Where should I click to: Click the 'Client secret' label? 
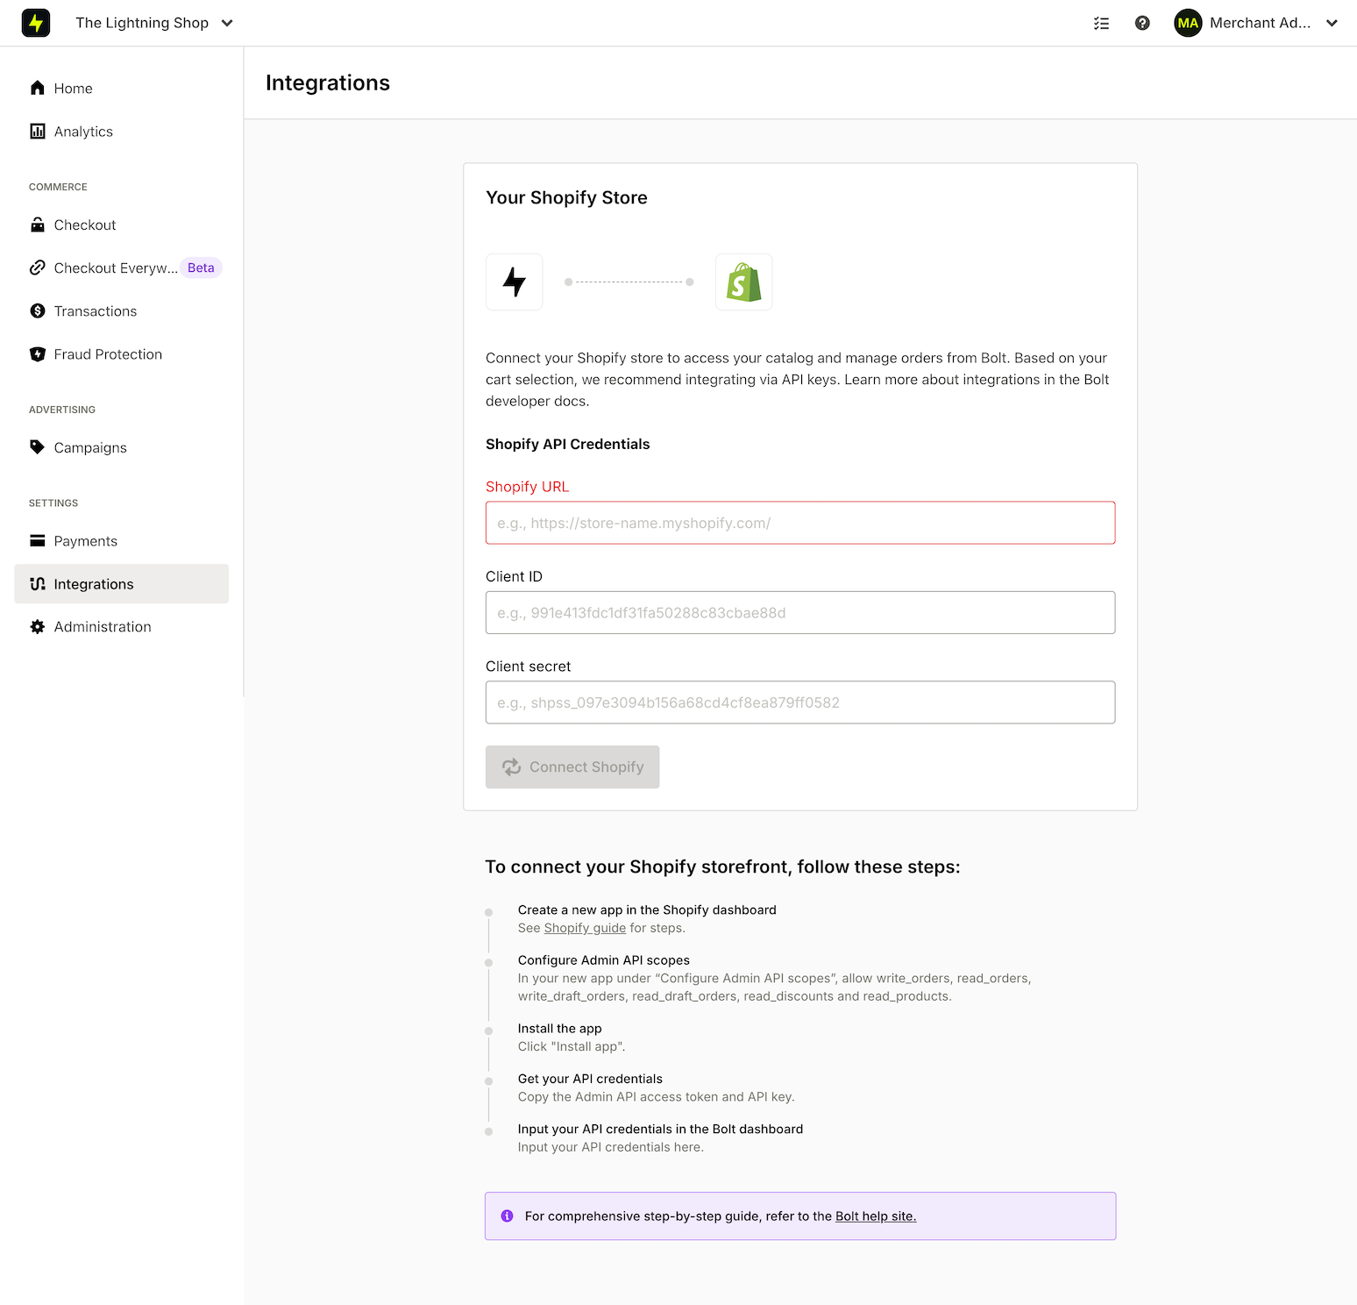pyautogui.click(x=529, y=667)
